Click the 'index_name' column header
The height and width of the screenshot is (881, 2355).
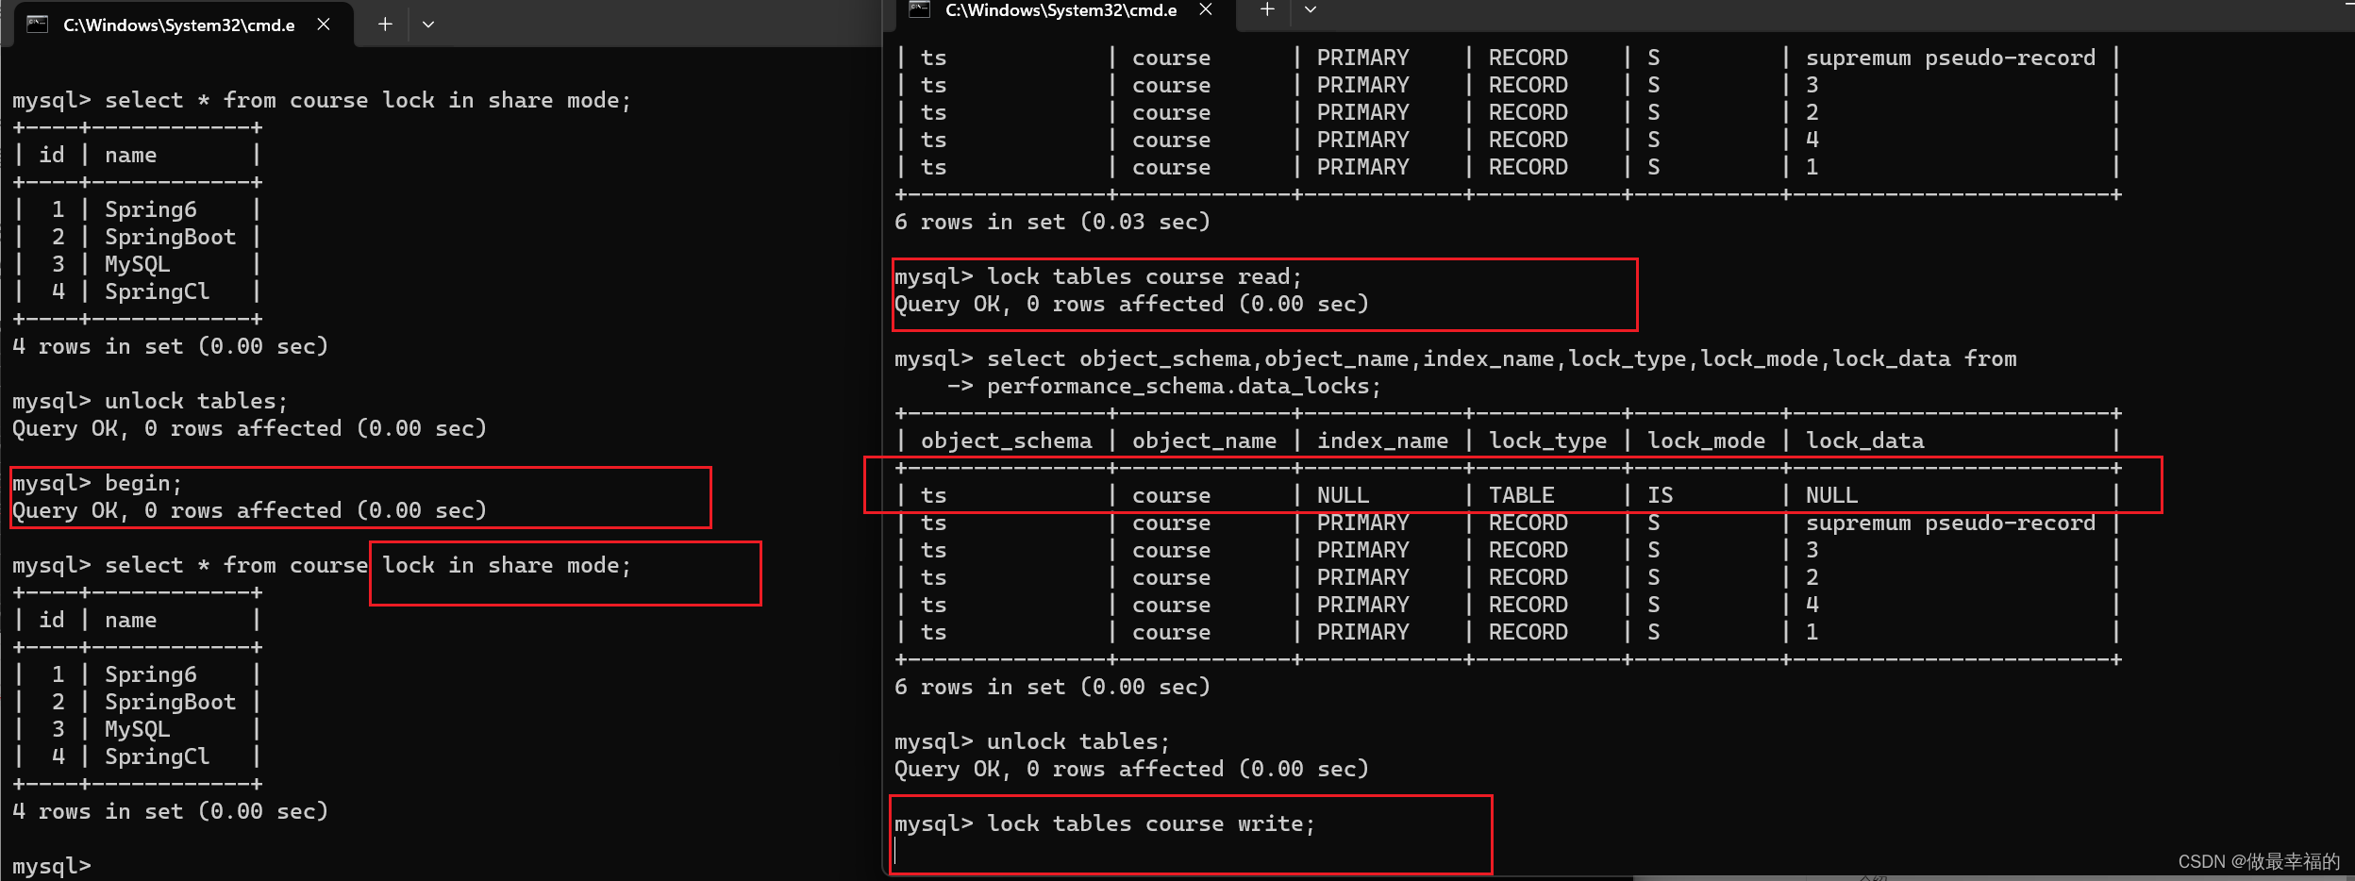1382,440
